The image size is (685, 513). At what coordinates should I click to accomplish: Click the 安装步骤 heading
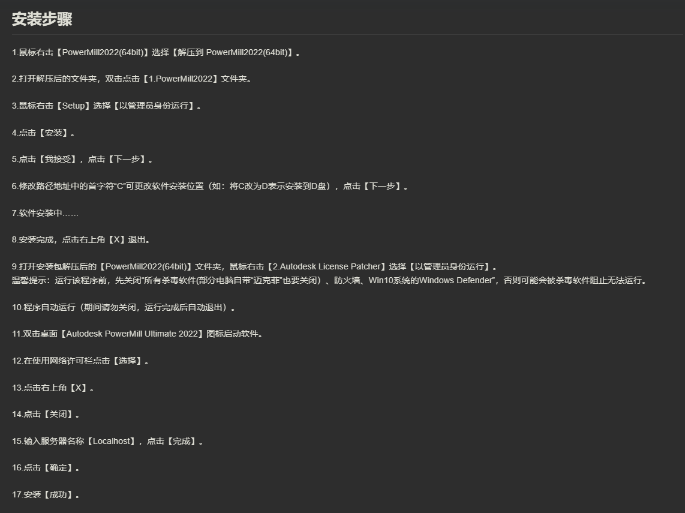pos(42,19)
